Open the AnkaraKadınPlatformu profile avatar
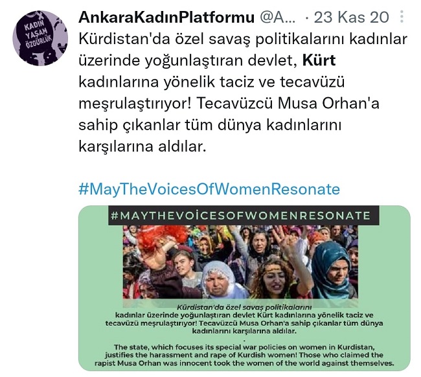421x377 pixels. click(x=40, y=38)
